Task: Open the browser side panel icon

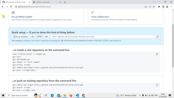Action: tap(163, 7)
